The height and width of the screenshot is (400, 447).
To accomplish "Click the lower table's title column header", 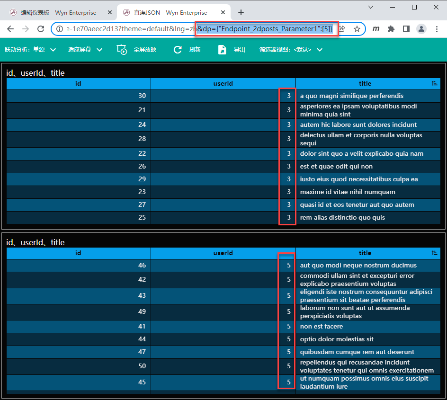I will 365,253.
